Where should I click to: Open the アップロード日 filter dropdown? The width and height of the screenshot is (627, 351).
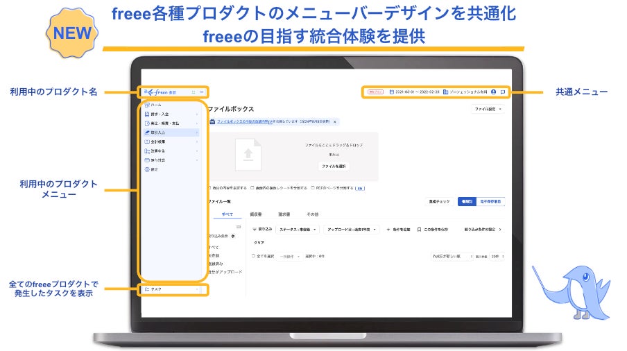coord(351,230)
